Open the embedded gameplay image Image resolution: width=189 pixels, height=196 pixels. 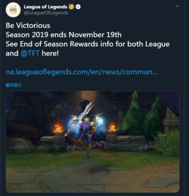[x=93, y=142]
